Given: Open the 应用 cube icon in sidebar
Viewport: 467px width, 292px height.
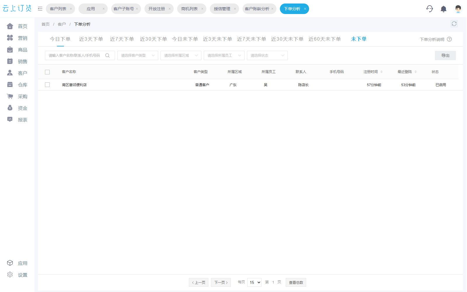Looking at the screenshot, I should tap(10, 263).
